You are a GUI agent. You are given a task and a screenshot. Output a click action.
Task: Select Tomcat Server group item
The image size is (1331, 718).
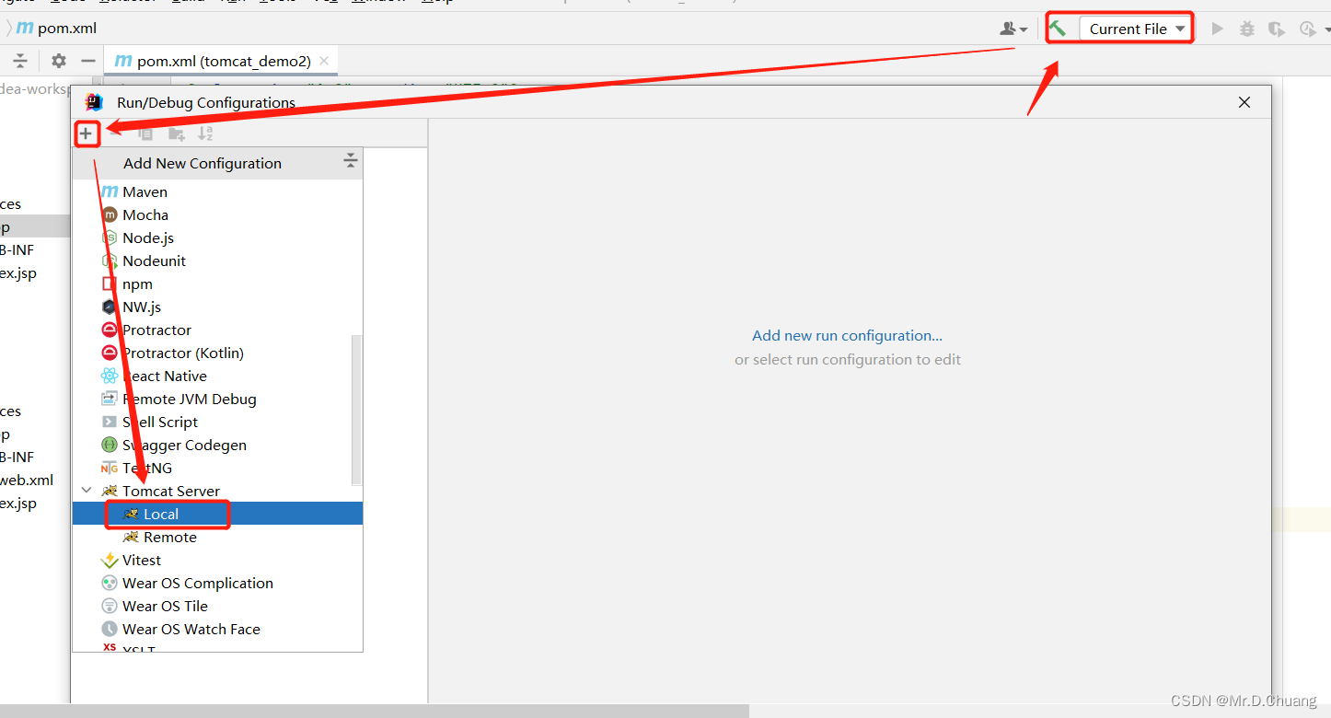217,491
